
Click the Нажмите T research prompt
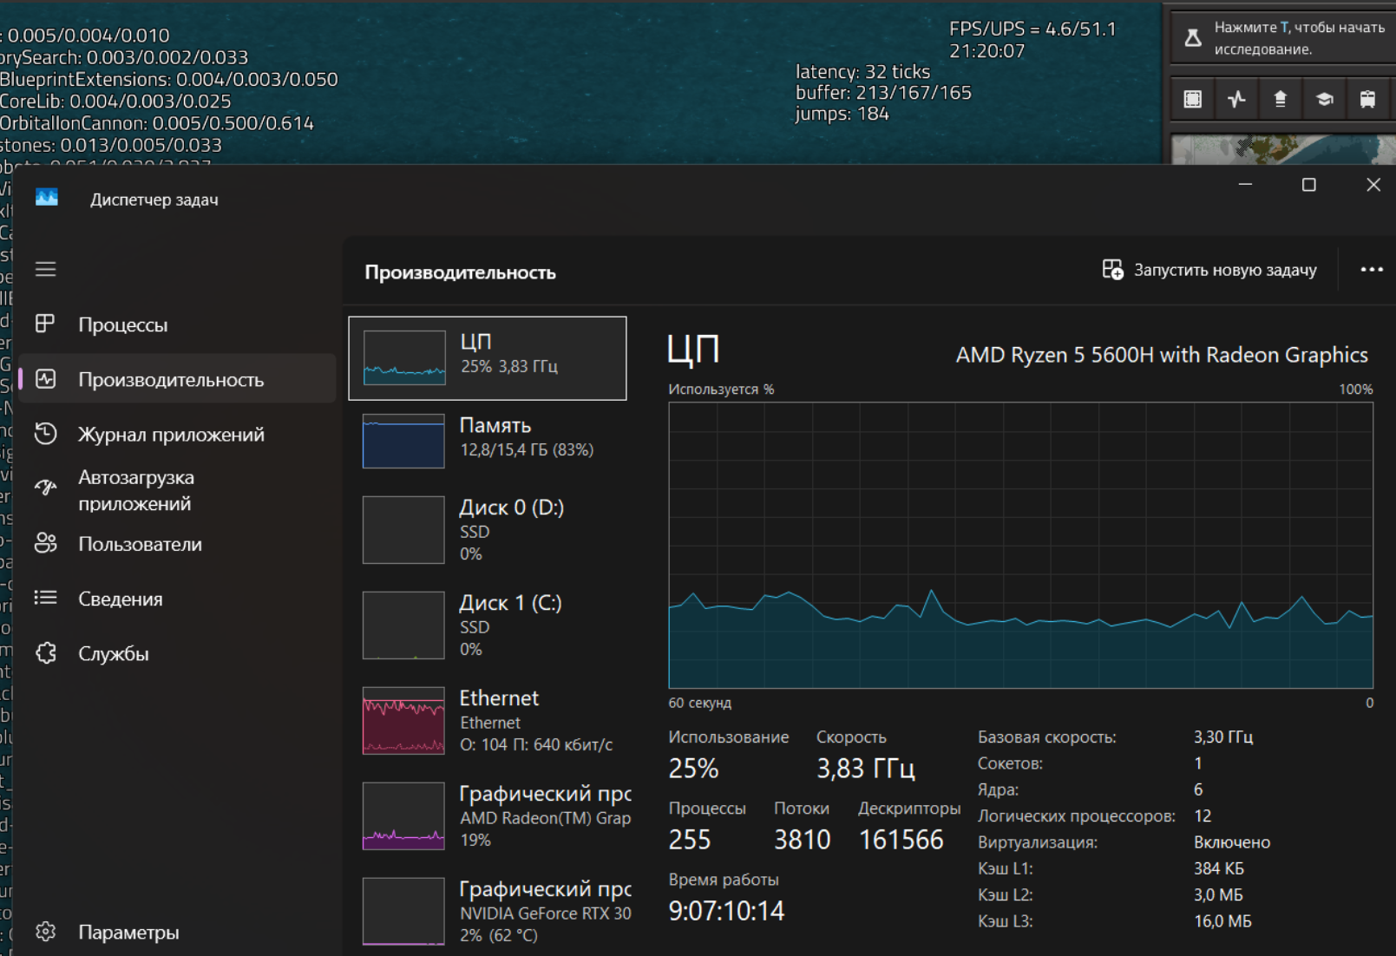click(x=1299, y=38)
